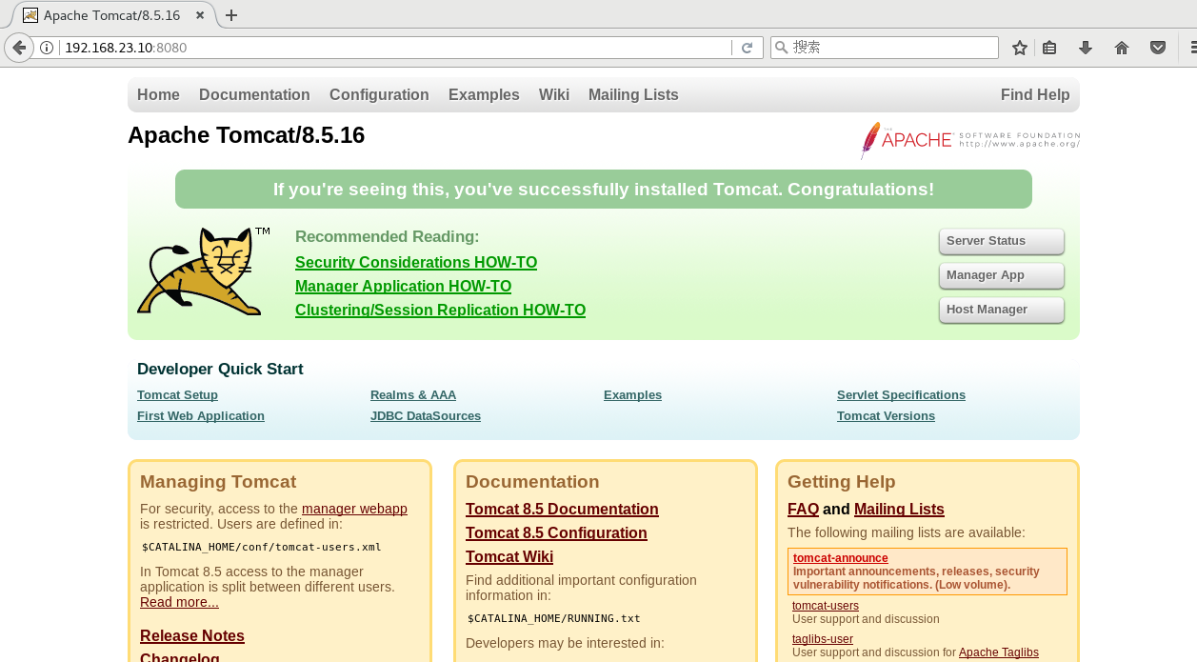Open Manager Application HOW-TO link
1197x662 pixels.
(x=403, y=287)
